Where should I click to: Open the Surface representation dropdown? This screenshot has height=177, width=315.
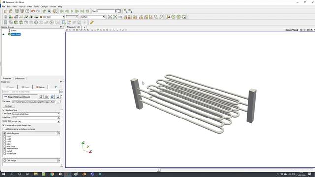[93, 17]
